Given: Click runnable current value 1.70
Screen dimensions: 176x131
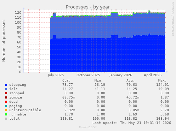Looking at the screenshot, I should [x=69, y=114].
